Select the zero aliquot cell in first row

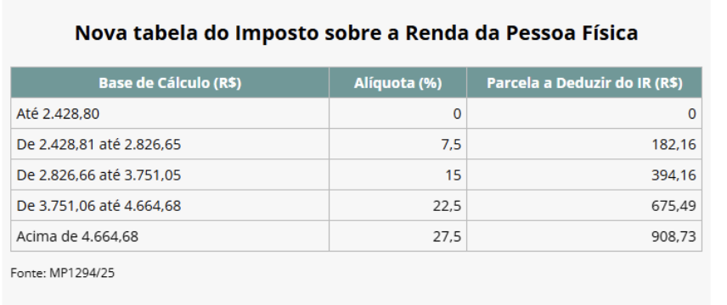(x=397, y=114)
